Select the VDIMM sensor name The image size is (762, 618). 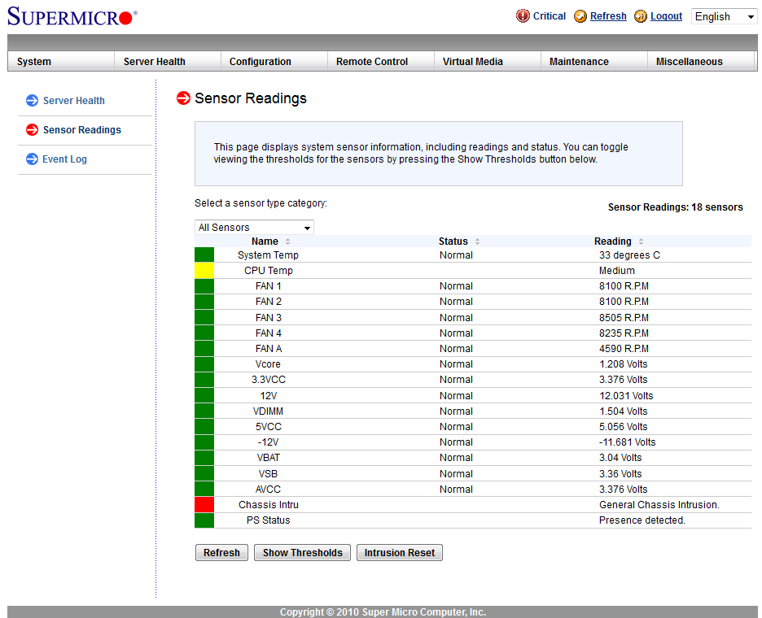coord(268,411)
